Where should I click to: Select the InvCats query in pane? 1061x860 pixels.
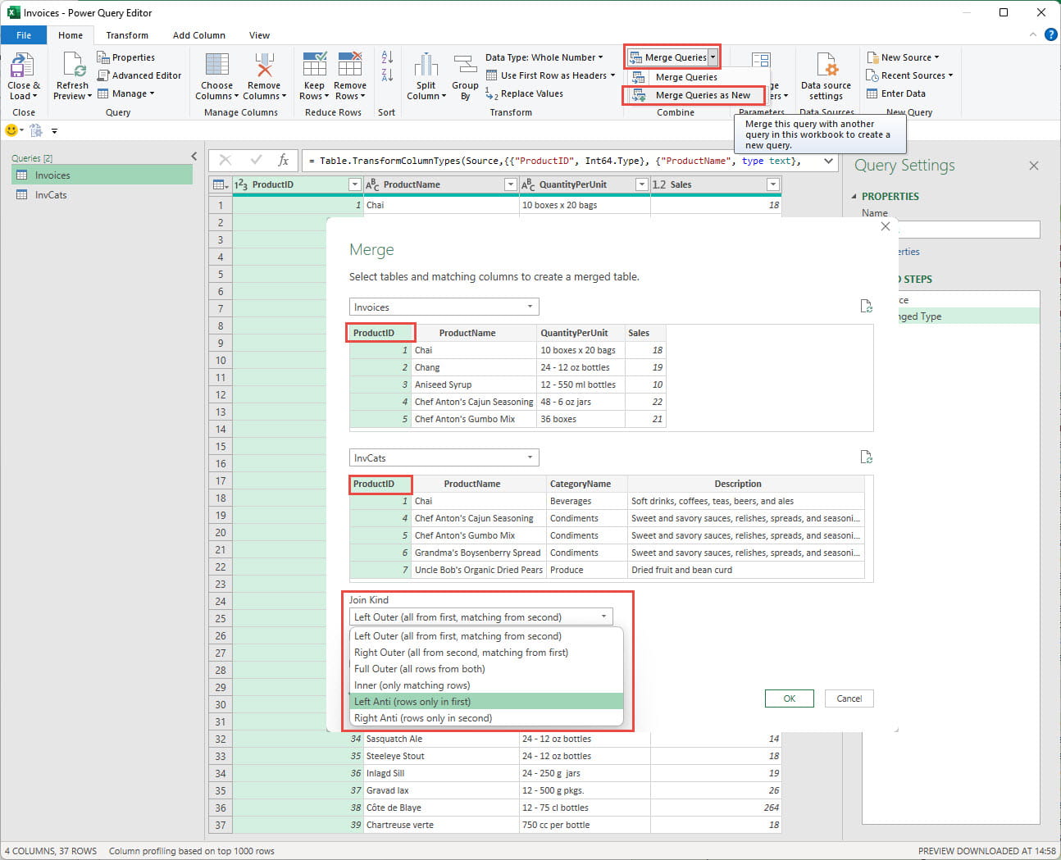51,195
